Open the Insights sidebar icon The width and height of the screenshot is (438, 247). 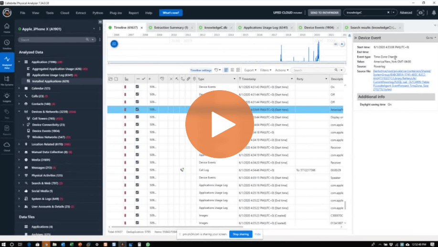pyautogui.click(x=7, y=97)
